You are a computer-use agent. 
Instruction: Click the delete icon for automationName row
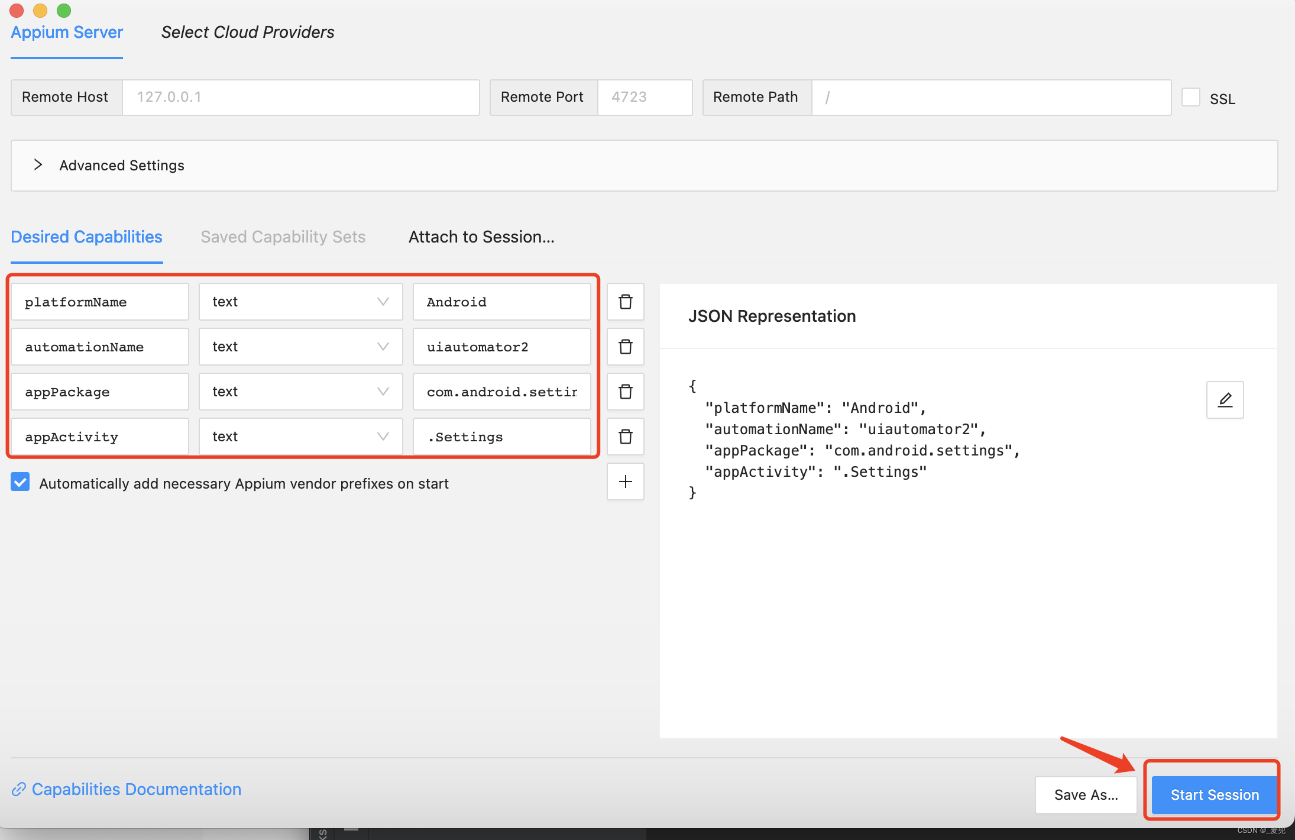pyautogui.click(x=625, y=347)
